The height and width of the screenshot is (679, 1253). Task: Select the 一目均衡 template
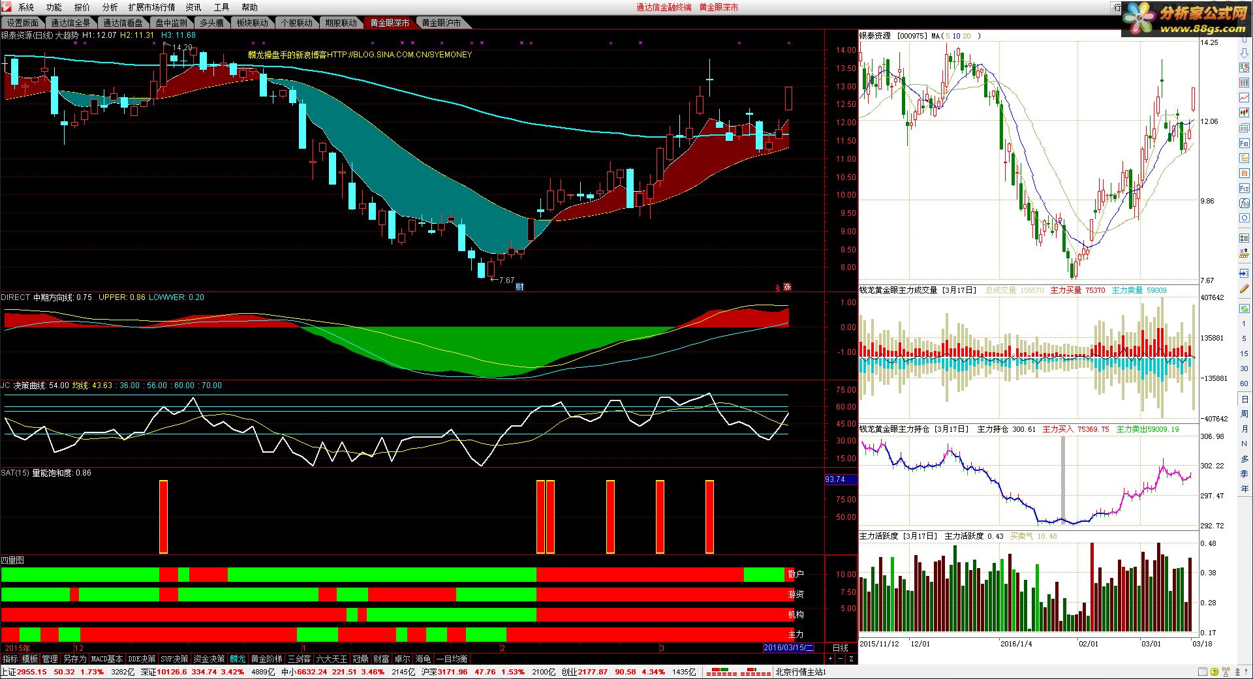452,659
